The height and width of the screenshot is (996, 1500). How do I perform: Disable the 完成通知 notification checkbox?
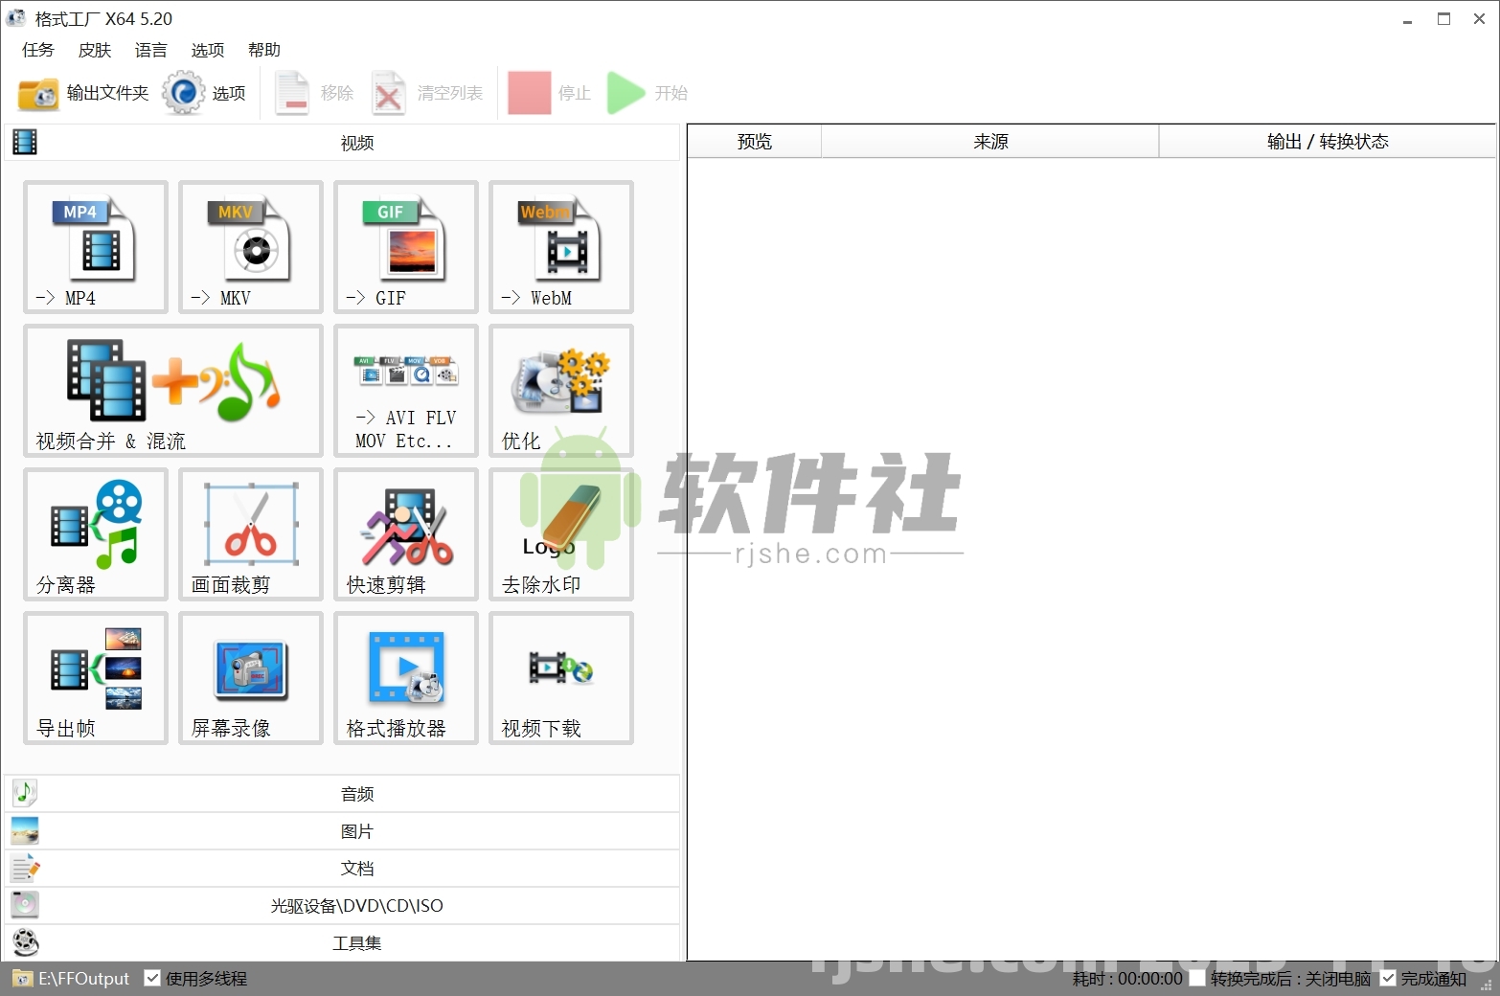click(1389, 978)
